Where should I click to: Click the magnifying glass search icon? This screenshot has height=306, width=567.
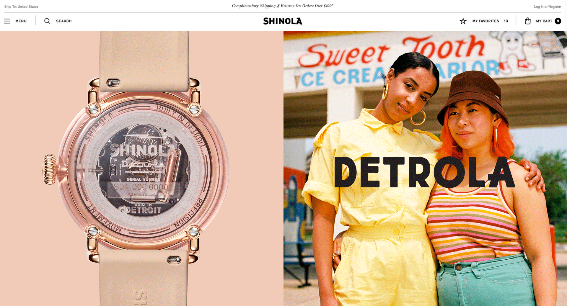[47, 21]
